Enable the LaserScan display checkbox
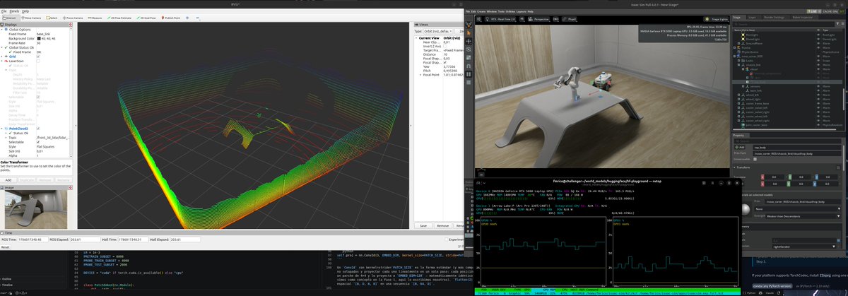 pyautogui.click(x=38, y=61)
